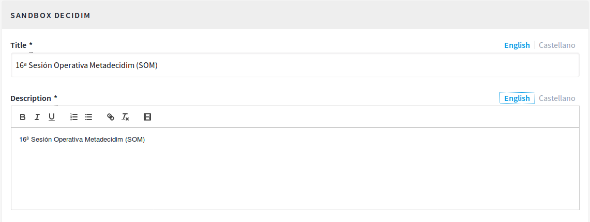Image resolution: width=590 pixels, height=222 pixels.
Task: Select the English tab for the Title field
Action: (x=517, y=45)
